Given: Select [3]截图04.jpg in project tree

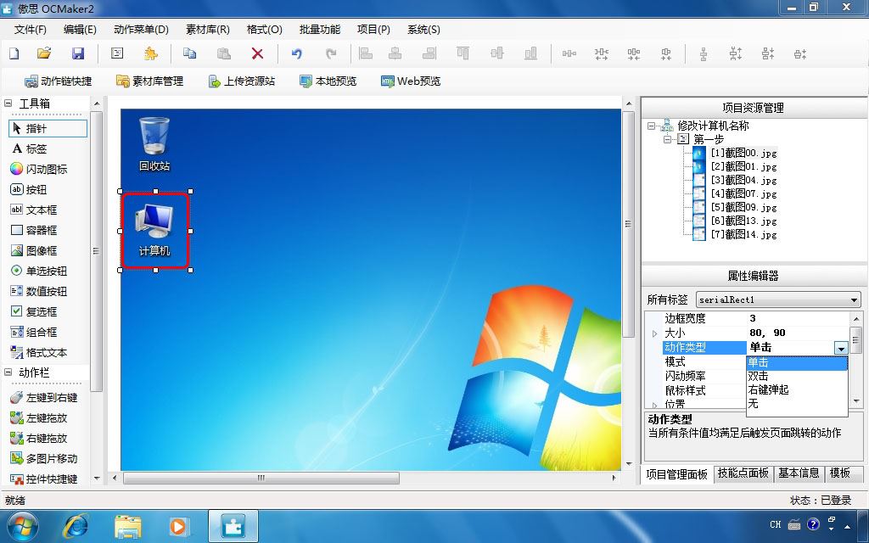Looking at the screenshot, I should click(x=743, y=180).
